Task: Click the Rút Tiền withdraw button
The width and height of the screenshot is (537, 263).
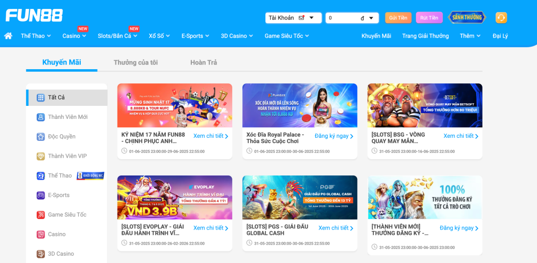Action: click(429, 18)
